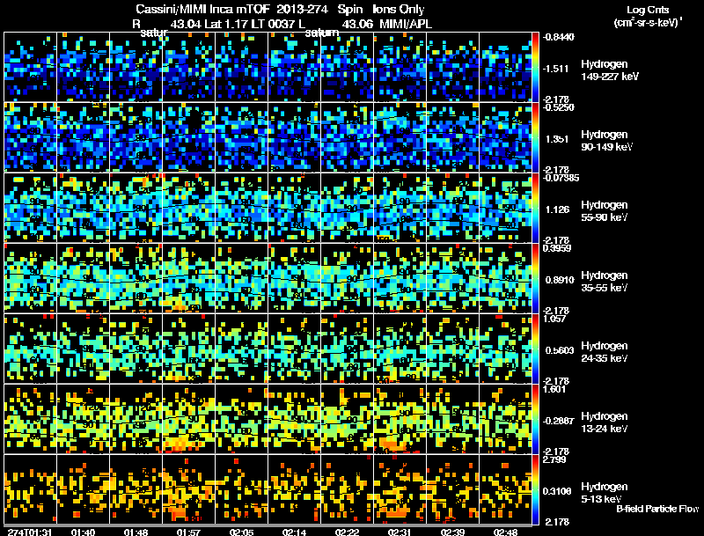Open the 02:31 panel in the 5-13 keV row

click(x=400, y=489)
